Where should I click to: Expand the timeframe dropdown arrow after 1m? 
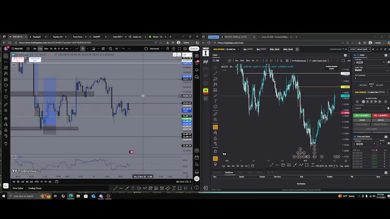click(71, 49)
